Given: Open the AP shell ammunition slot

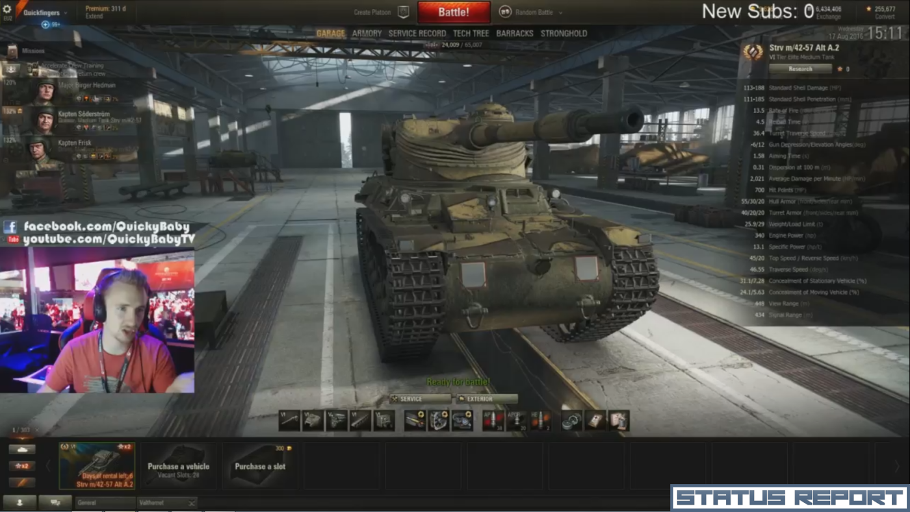Looking at the screenshot, I should coord(493,421).
